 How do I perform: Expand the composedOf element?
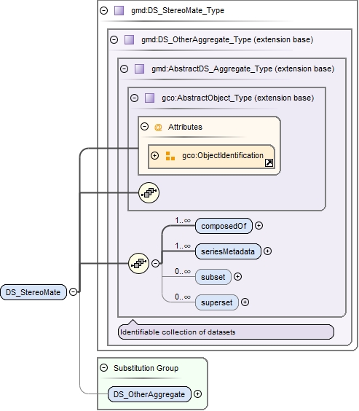[259, 226]
